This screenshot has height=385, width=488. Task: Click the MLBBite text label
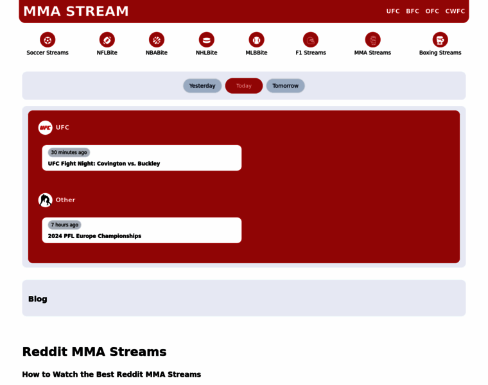[x=256, y=53]
